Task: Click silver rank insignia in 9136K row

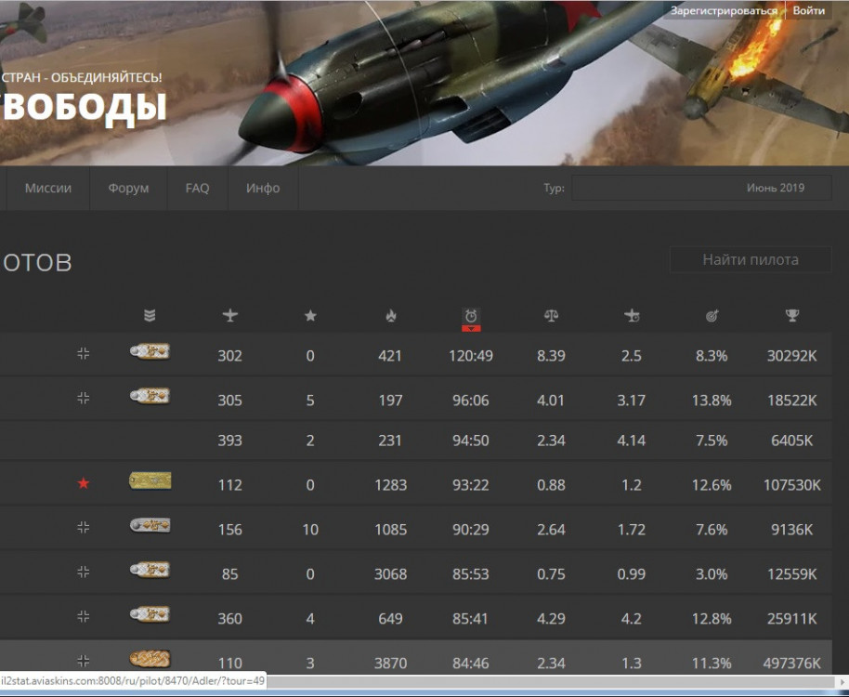Action: point(150,525)
